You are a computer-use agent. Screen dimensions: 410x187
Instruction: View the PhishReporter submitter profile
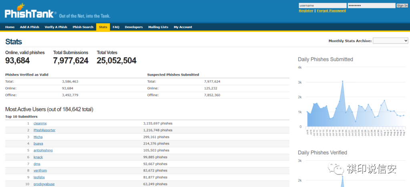(x=44, y=130)
